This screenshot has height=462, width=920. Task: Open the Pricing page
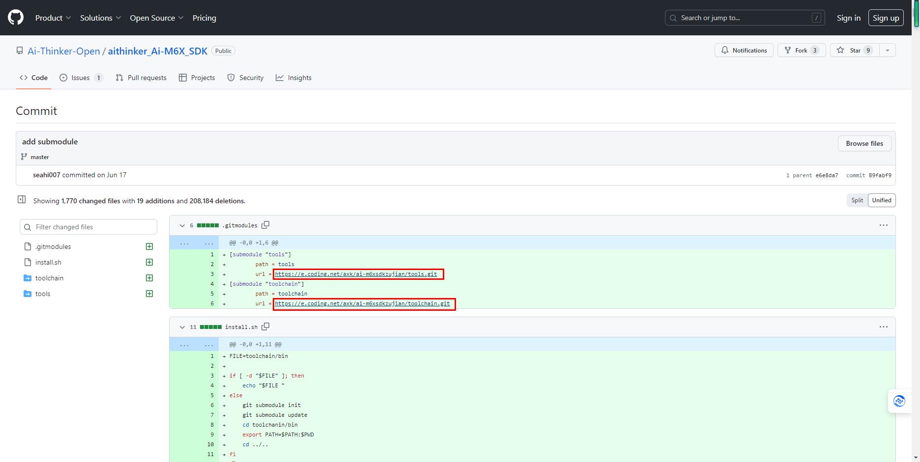pyautogui.click(x=204, y=18)
